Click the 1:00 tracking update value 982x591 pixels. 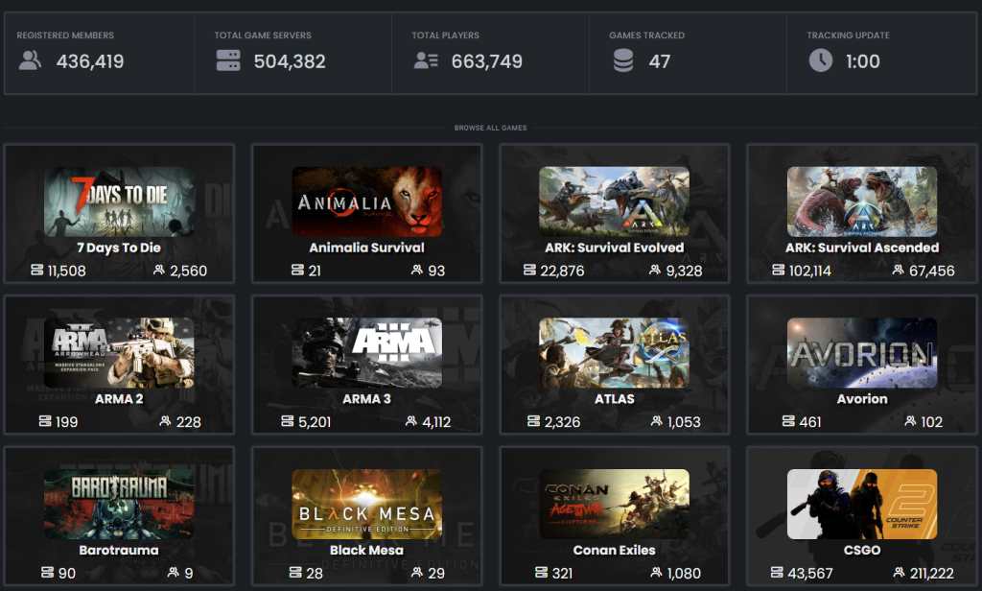coord(863,61)
